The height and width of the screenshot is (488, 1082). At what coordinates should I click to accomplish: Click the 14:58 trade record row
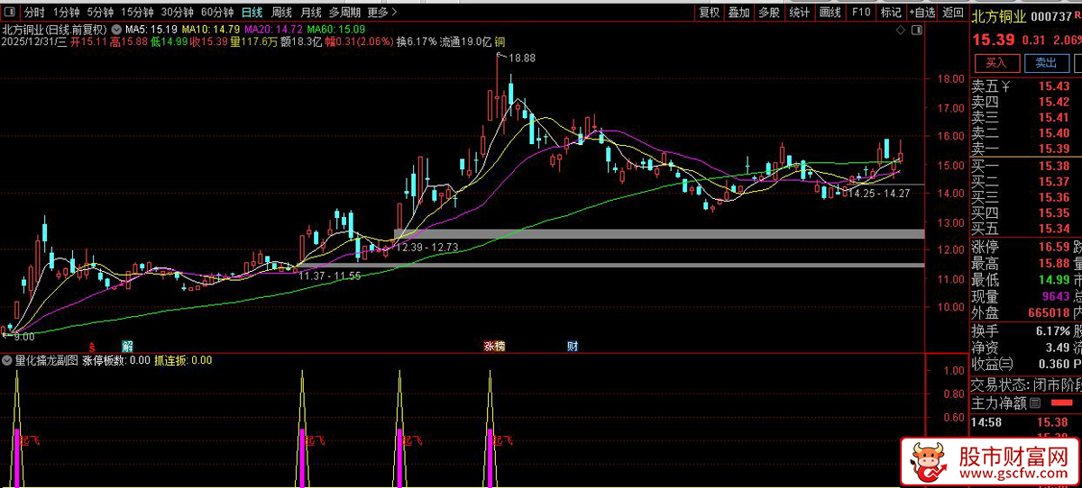[x=1025, y=421]
